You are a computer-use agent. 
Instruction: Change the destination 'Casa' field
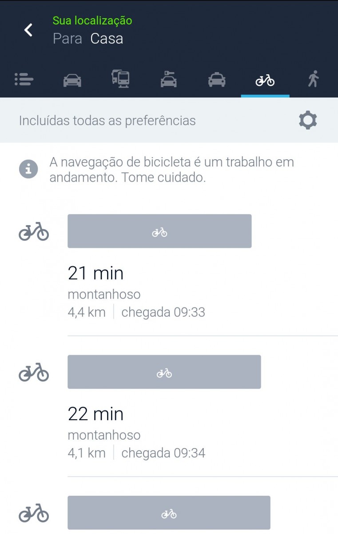pos(107,39)
